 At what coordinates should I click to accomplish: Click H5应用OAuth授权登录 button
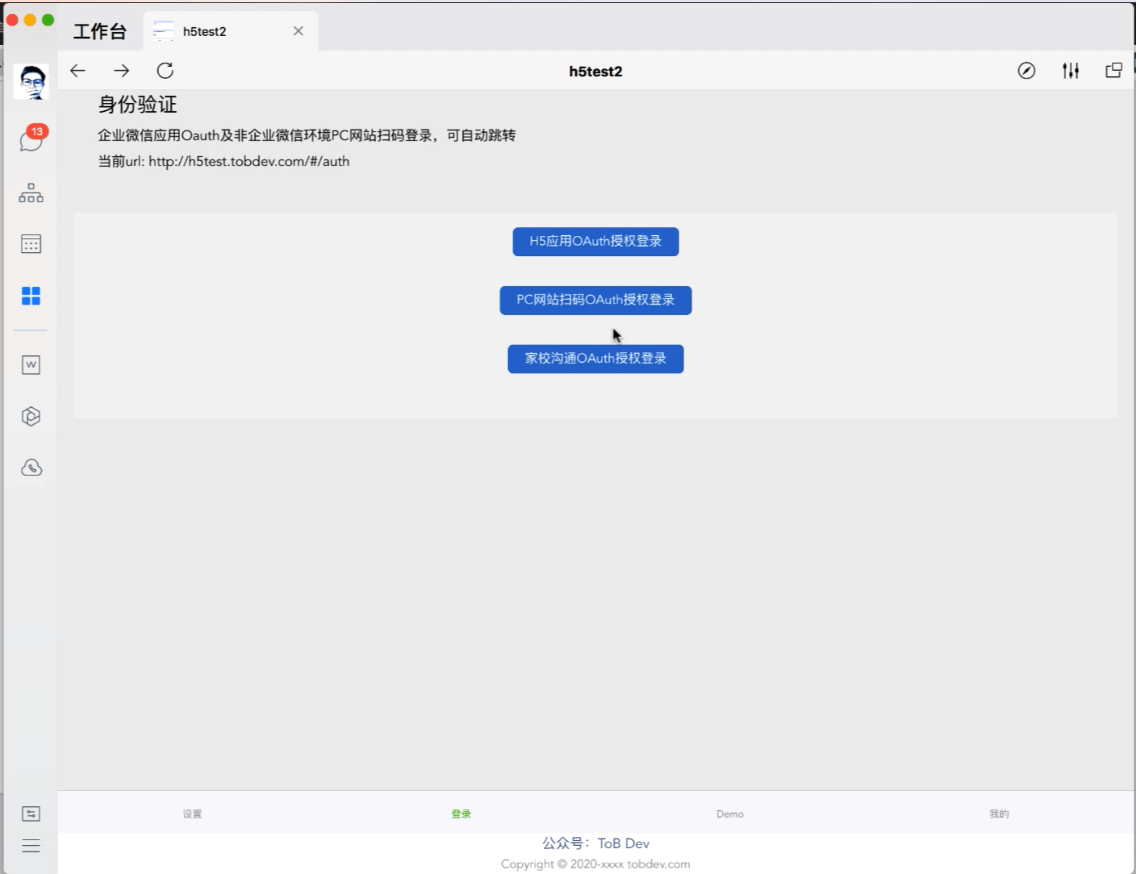coord(596,241)
